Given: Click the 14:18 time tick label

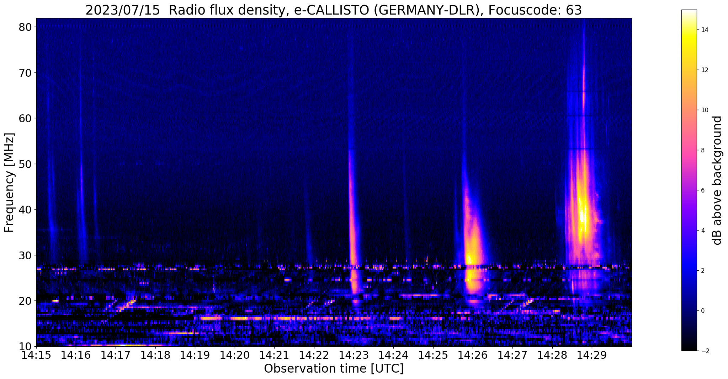Looking at the screenshot, I should click(155, 355).
